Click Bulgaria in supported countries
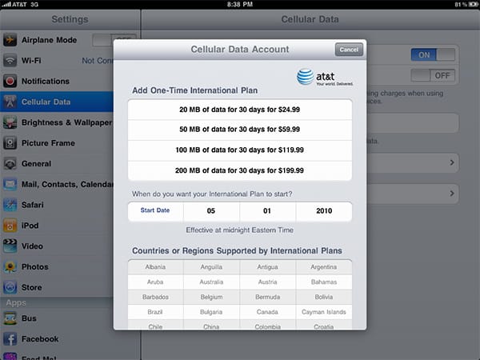The width and height of the screenshot is (480, 360). pyautogui.click(x=211, y=312)
